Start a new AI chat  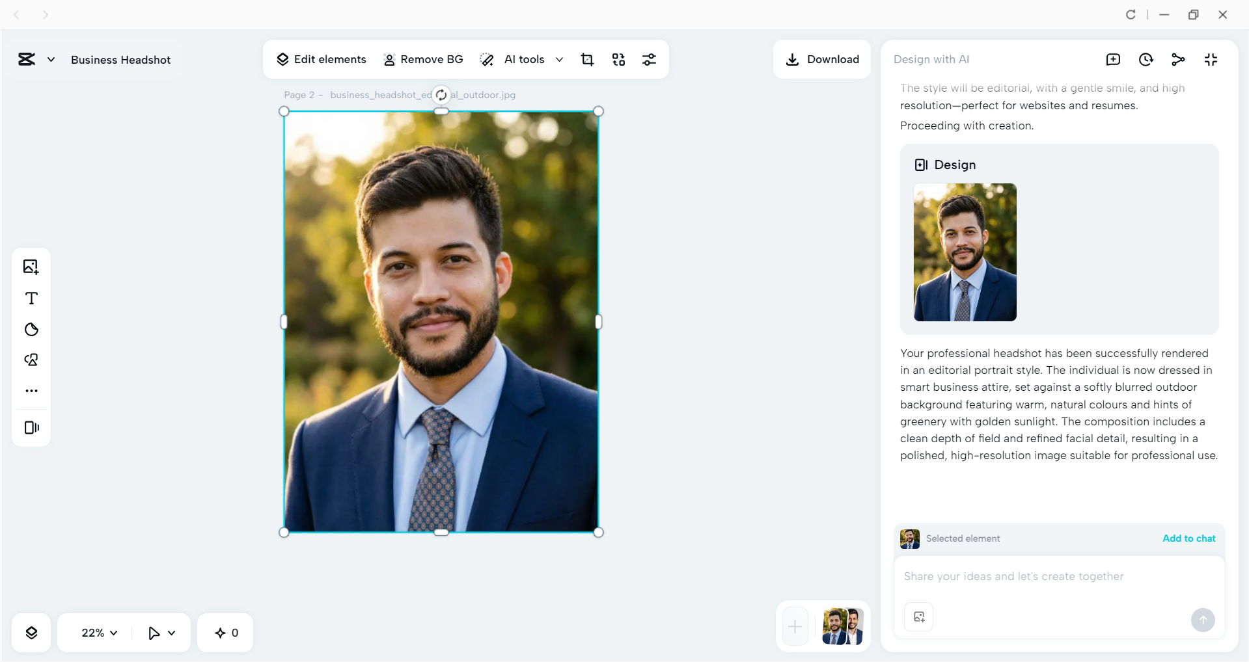coord(1113,59)
